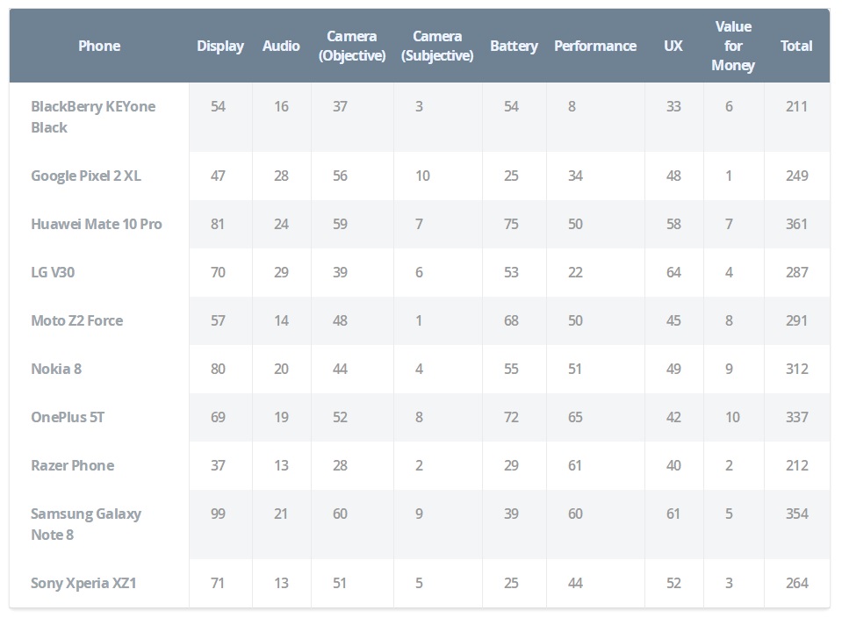Viewport: 842px width, 618px height.
Task: Select the Camera (Objective) column header
Action: [x=352, y=46]
